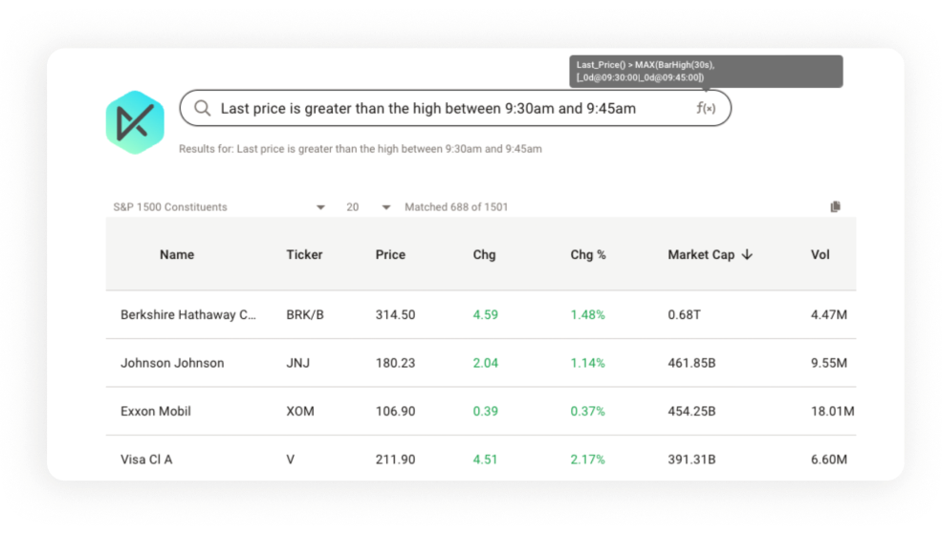This screenshot has height=535, width=942.
Task: Click the copy results clipboard icon
Action: click(835, 206)
